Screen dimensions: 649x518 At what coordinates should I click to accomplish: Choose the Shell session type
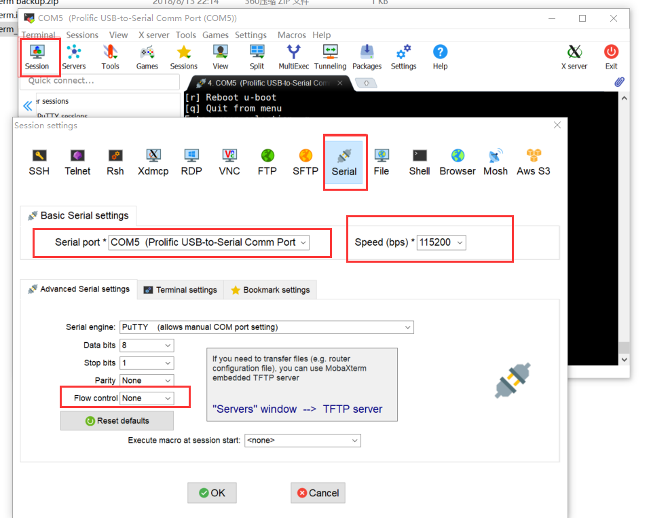click(420, 162)
